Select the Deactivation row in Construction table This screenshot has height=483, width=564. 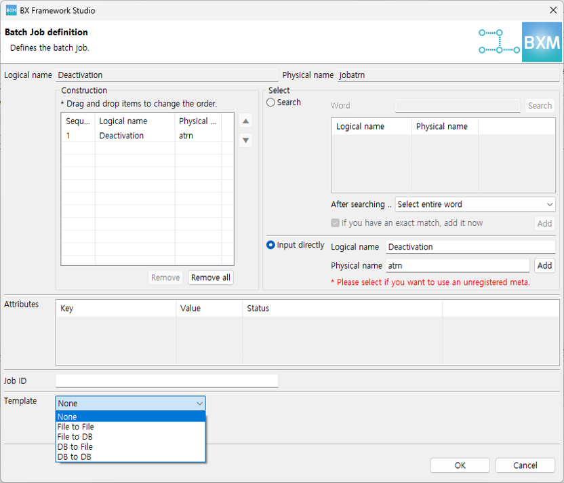[x=121, y=136]
